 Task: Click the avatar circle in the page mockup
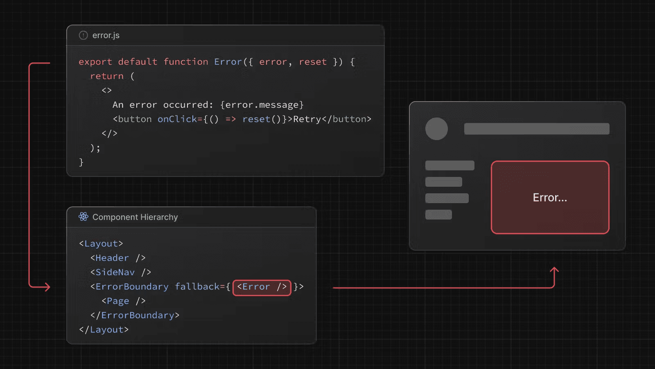click(436, 129)
